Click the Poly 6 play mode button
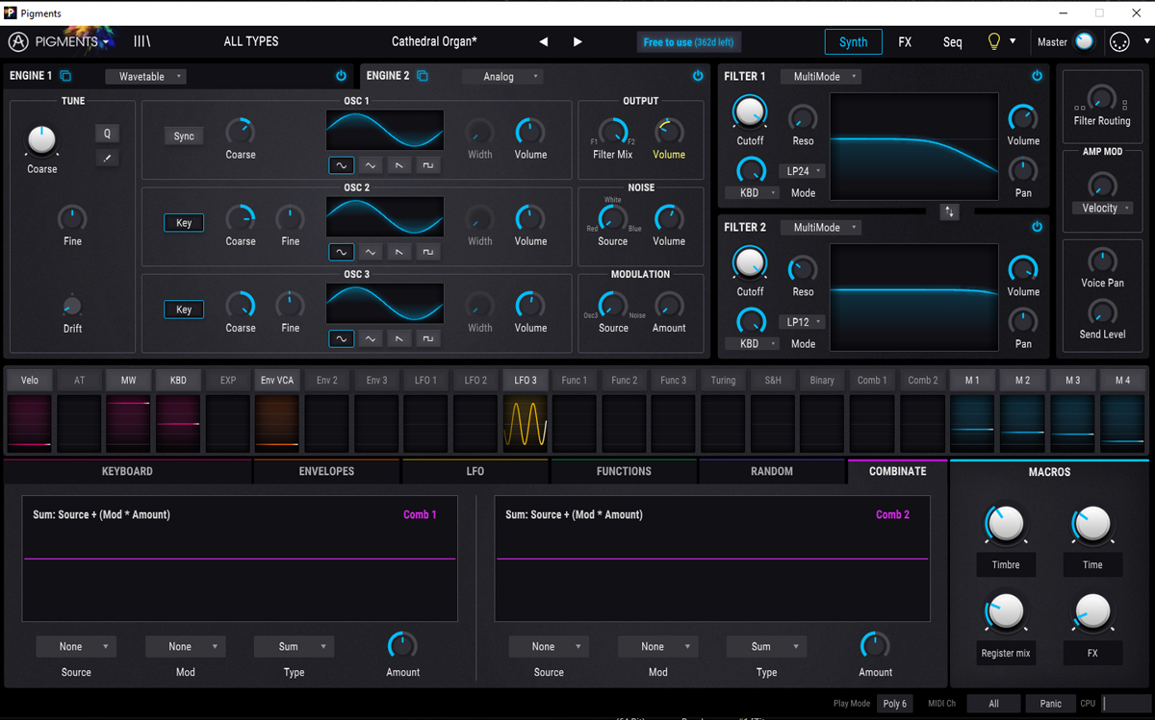Image resolution: width=1155 pixels, height=720 pixels. pyautogui.click(x=894, y=704)
